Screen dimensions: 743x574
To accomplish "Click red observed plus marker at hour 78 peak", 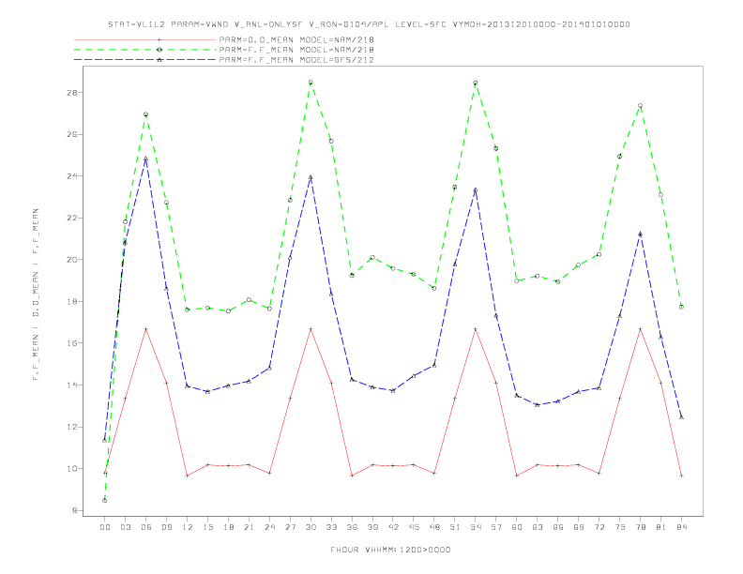I will coord(640,328).
